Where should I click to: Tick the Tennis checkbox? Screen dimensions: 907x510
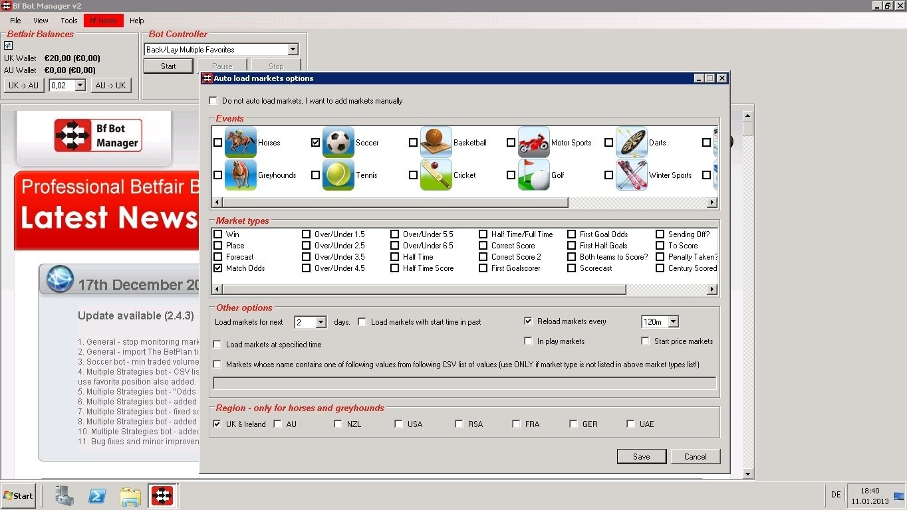tap(316, 175)
